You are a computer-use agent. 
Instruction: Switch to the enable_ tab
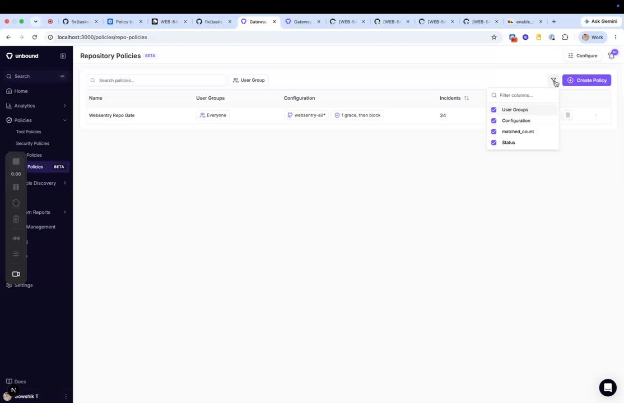(525, 22)
